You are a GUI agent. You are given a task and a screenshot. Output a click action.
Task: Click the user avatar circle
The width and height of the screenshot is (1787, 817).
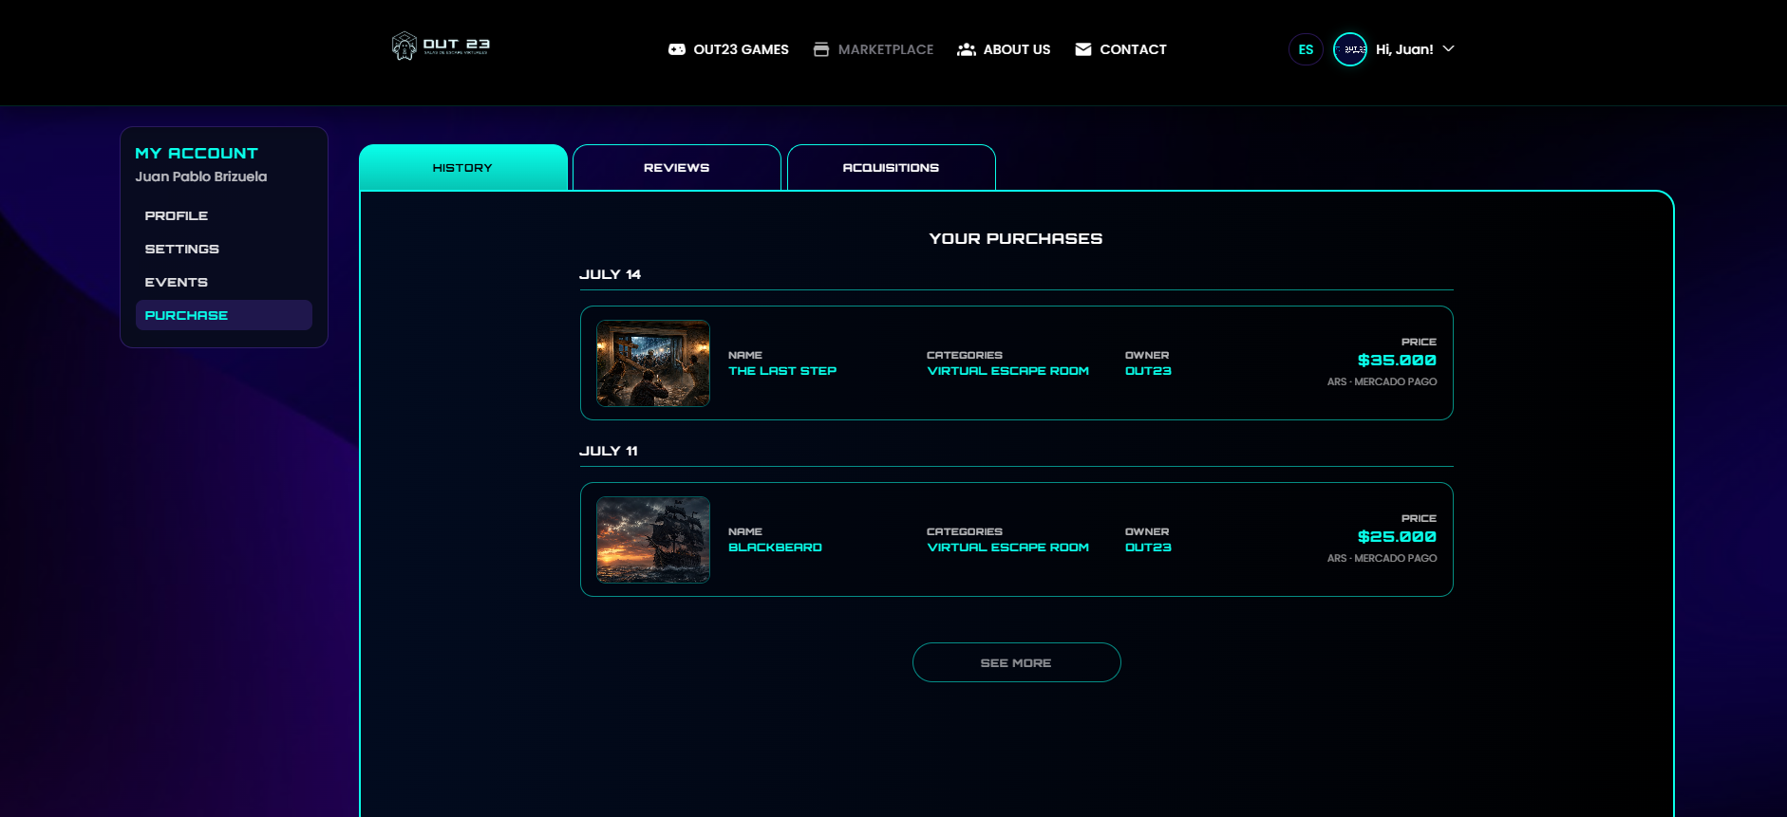(1350, 49)
